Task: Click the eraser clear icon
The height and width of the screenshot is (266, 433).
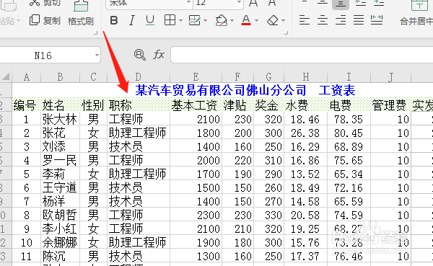Action: 273,20
